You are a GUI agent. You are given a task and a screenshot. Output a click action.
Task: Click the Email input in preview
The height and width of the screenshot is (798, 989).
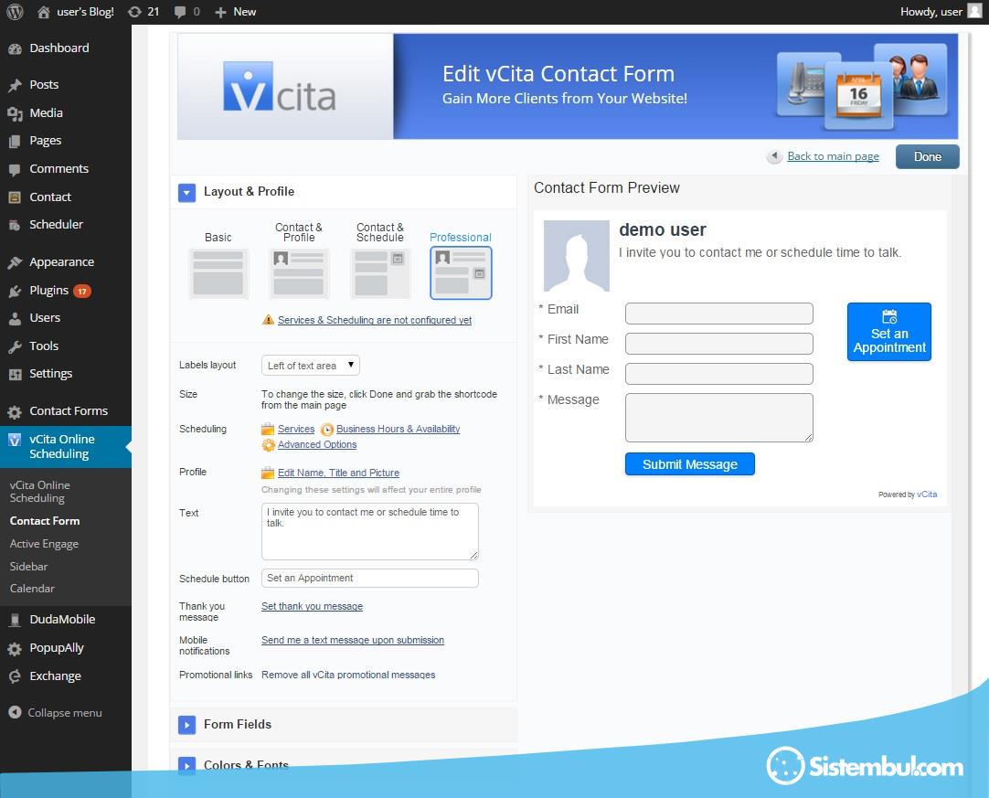click(718, 314)
